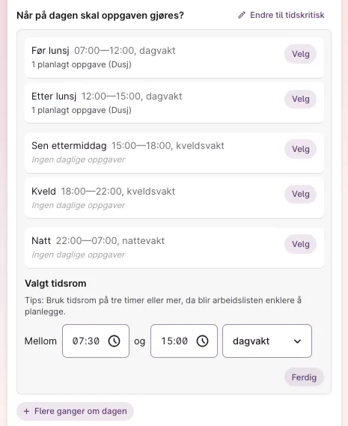348x426 pixels.
Task: Choose Velg for Før lunsj slot
Action: coord(300,54)
